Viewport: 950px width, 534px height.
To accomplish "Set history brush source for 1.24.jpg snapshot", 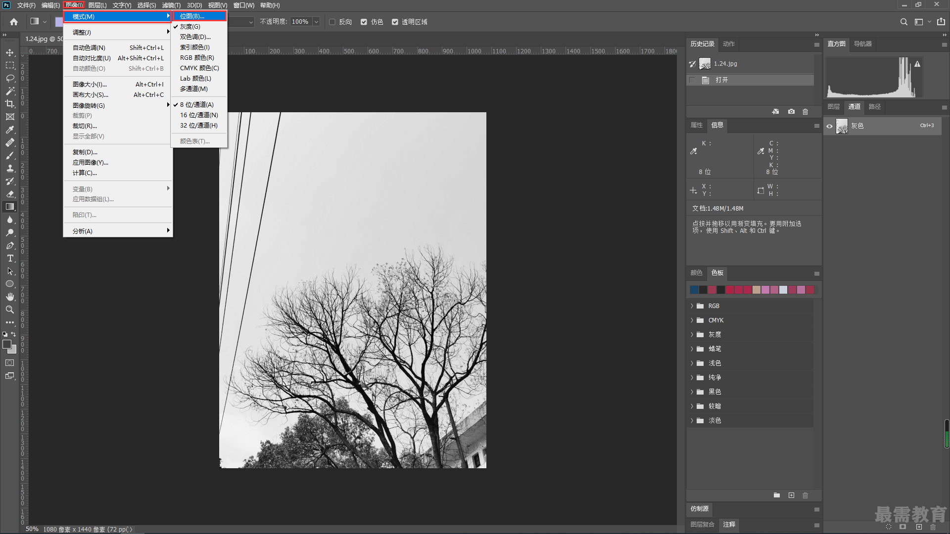I will coord(692,64).
